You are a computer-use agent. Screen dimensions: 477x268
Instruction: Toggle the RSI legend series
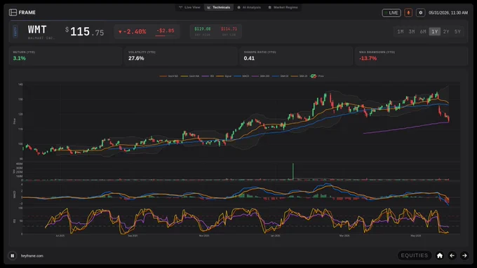point(208,76)
